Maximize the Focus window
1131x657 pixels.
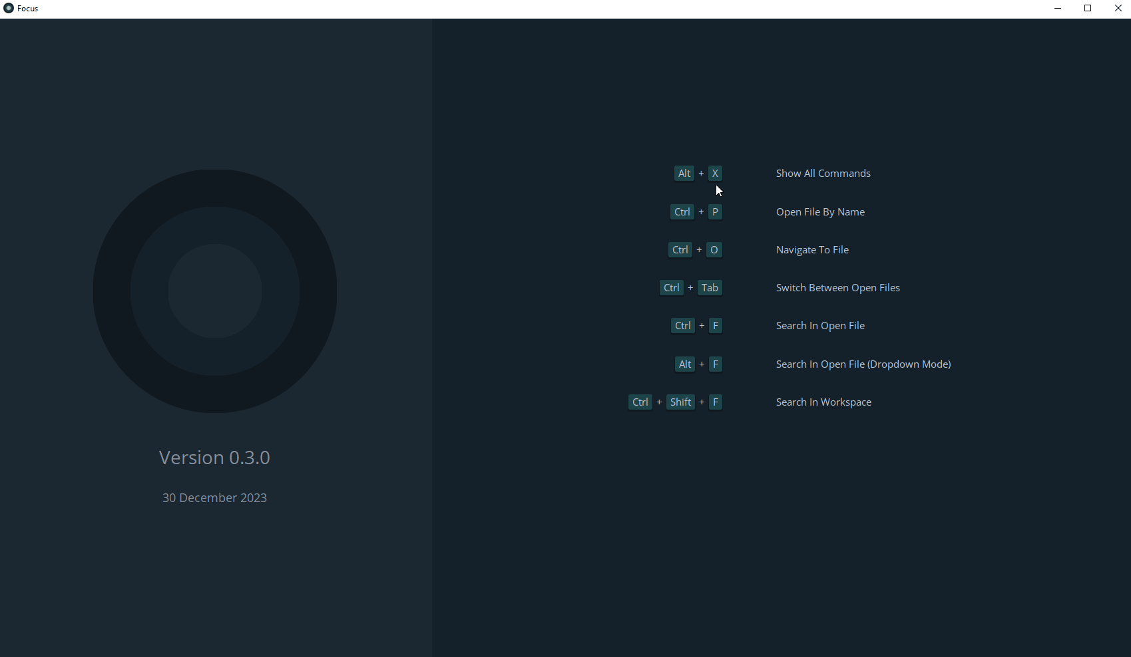(x=1088, y=9)
